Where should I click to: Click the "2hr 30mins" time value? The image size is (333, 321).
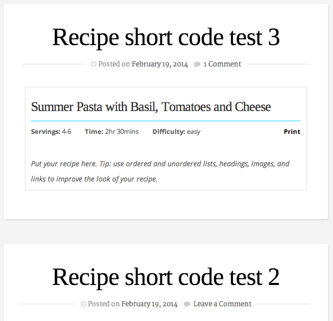122,132
